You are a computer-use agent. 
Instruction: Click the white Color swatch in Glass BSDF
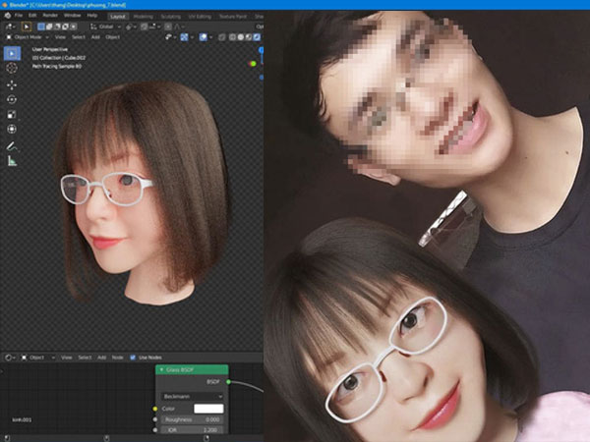(x=208, y=409)
